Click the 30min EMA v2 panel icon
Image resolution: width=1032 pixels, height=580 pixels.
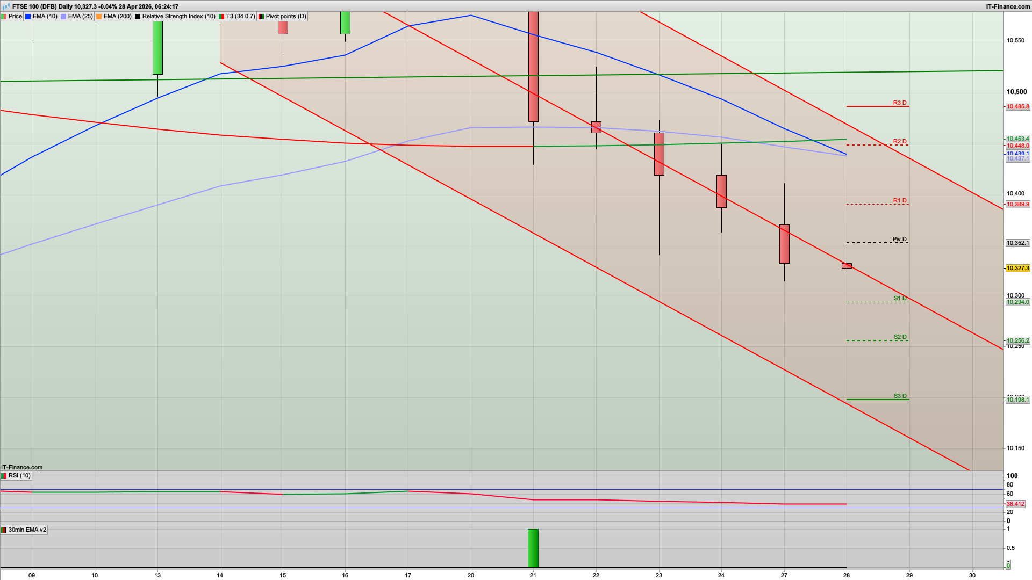[x=4, y=529]
